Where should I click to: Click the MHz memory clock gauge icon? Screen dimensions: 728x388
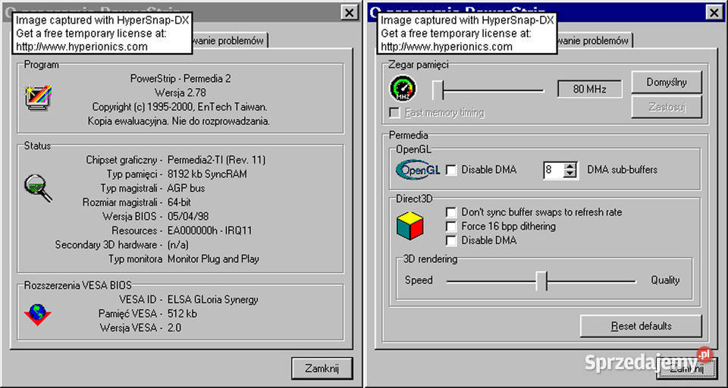403,89
